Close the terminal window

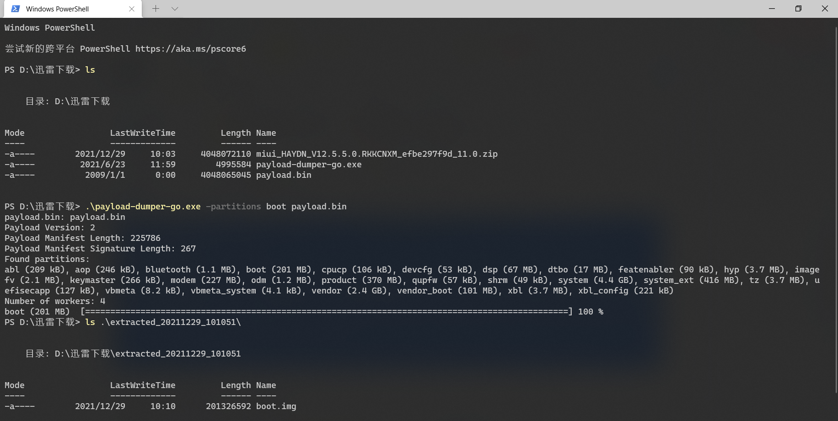tap(825, 9)
